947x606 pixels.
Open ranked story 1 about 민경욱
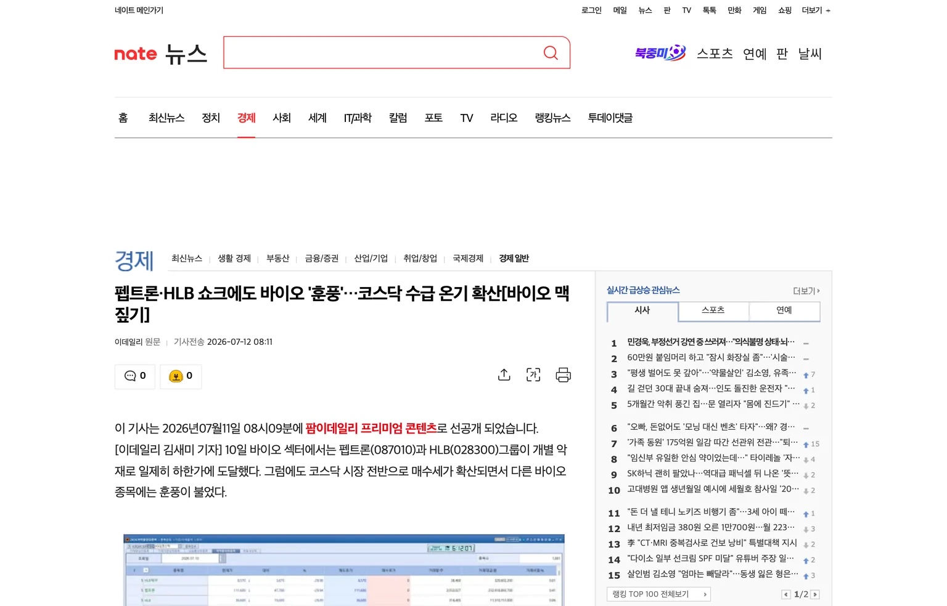(711, 342)
